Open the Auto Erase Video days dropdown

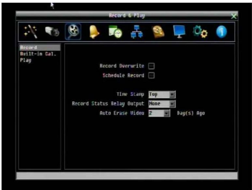[159, 113]
